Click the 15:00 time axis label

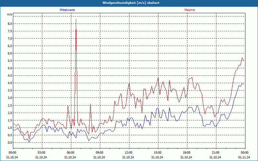point(158,153)
